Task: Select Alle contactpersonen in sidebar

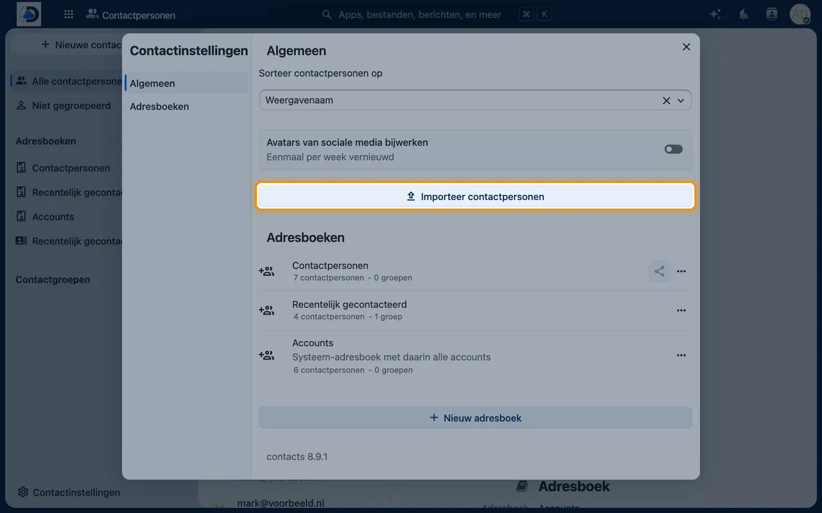Action: click(67, 81)
